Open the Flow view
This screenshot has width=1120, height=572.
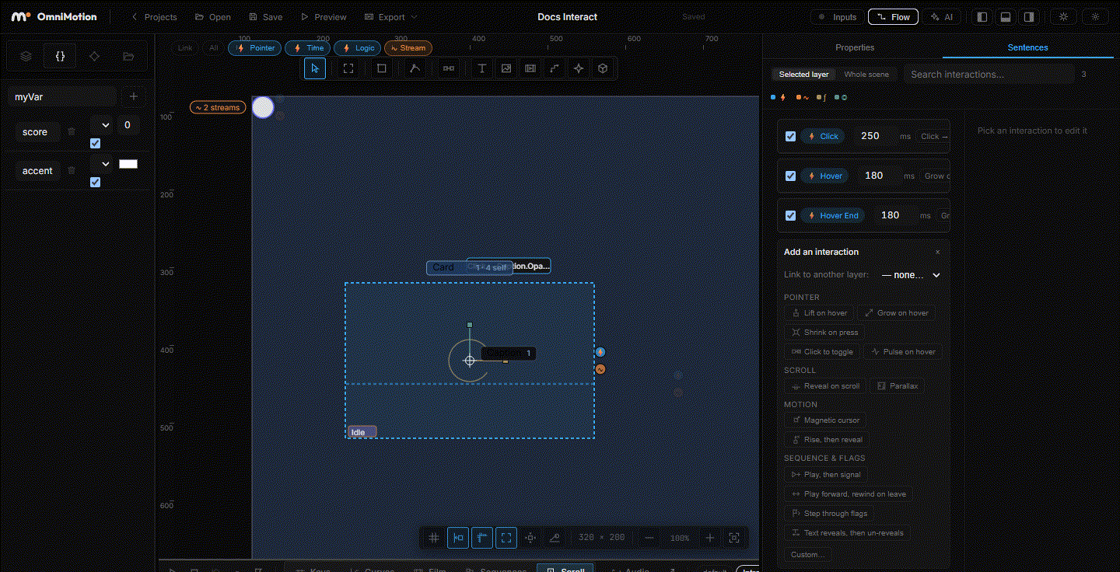coord(893,17)
